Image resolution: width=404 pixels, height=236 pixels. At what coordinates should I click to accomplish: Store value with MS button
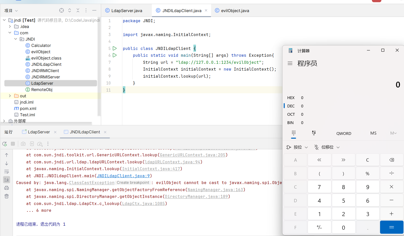[x=373, y=133]
